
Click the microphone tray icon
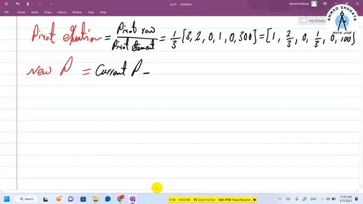[297, 199]
